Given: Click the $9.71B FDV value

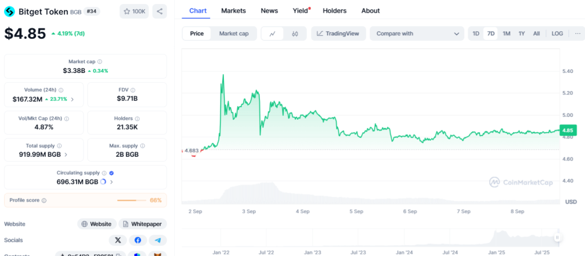Looking at the screenshot, I should (127, 99).
